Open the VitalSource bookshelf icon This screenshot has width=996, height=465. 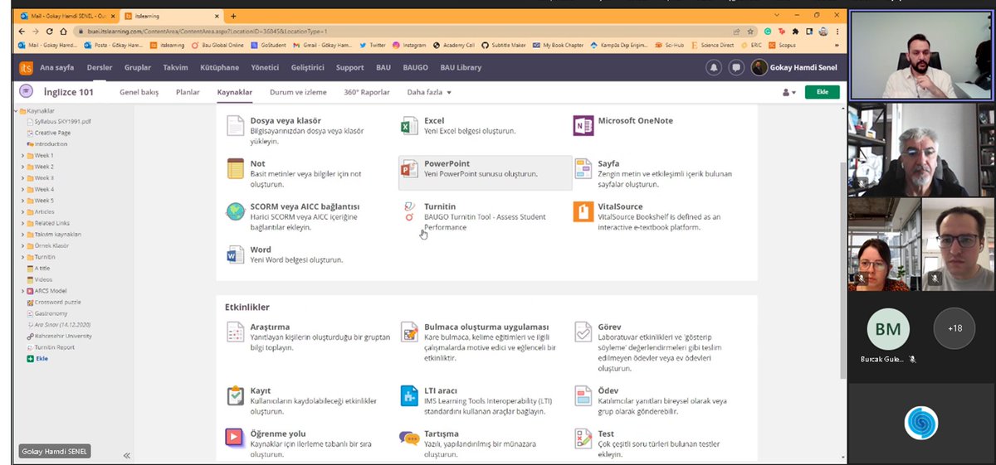[x=583, y=212]
